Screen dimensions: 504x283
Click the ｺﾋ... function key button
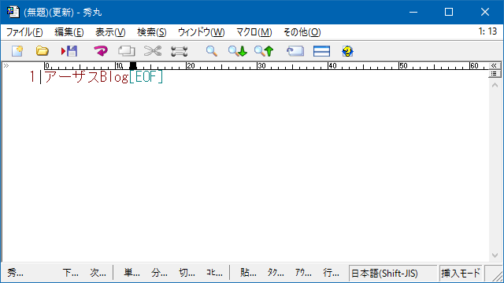[214, 273]
